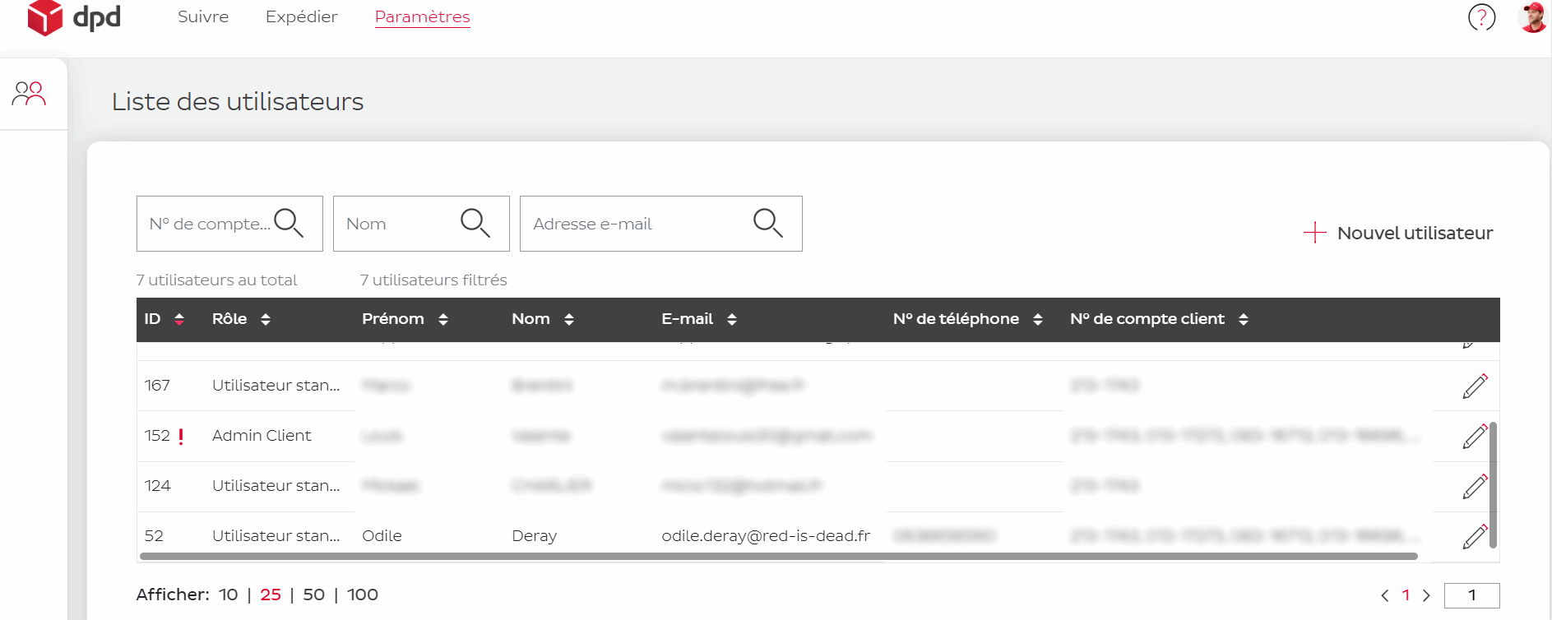Click '7 utilisateurs au total' text
The image size is (1552, 620).
(x=216, y=280)
